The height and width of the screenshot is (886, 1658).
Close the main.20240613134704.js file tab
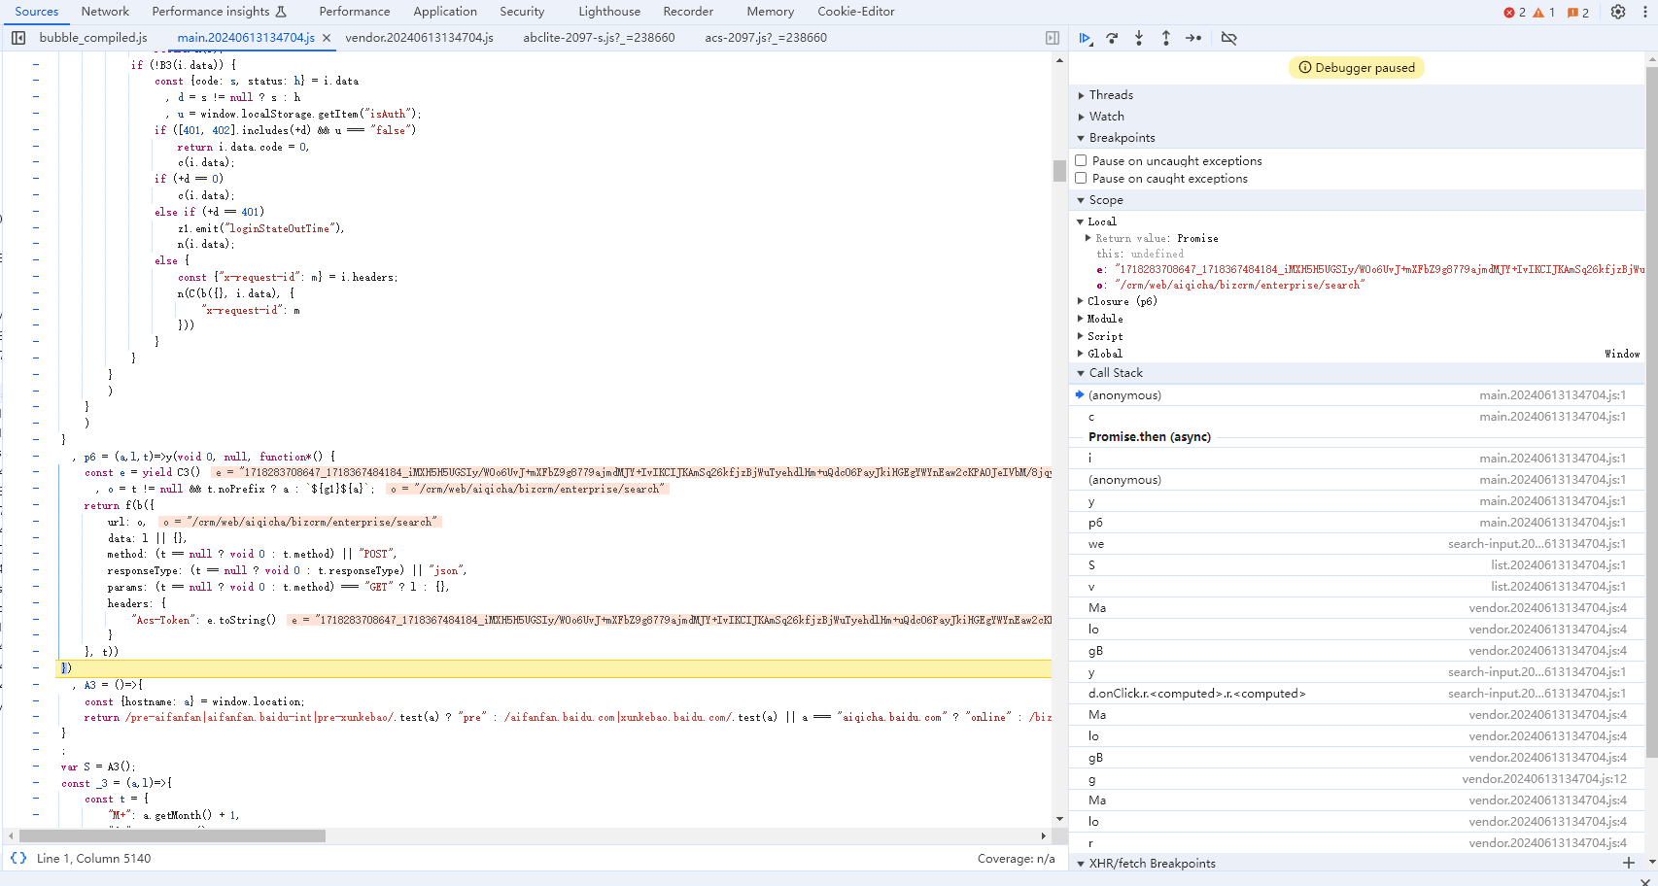point(327,38)
